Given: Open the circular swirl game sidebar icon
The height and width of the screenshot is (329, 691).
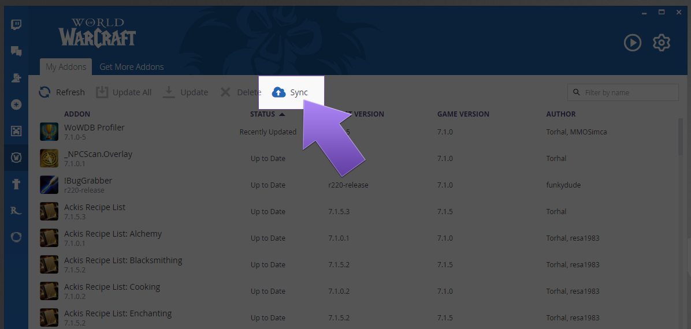Looking at the screenshot, I should click(x=16, y=237).
